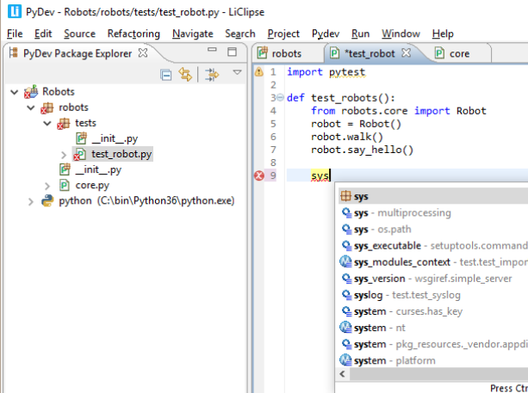Click the python interpreter icon

(x=47, y=200)
